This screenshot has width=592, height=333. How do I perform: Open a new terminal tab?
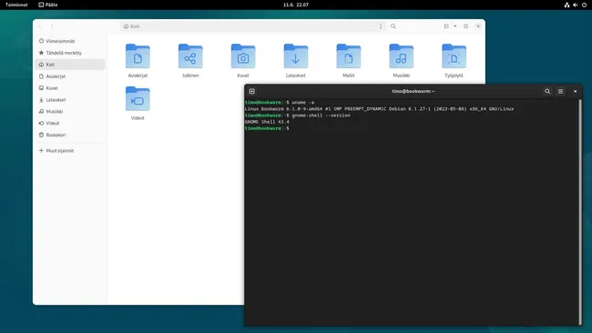click(x=251, y=91)
